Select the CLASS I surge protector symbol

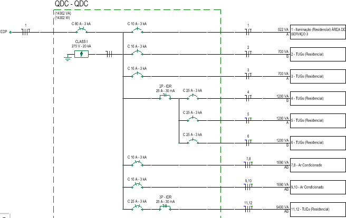(81, 54)
